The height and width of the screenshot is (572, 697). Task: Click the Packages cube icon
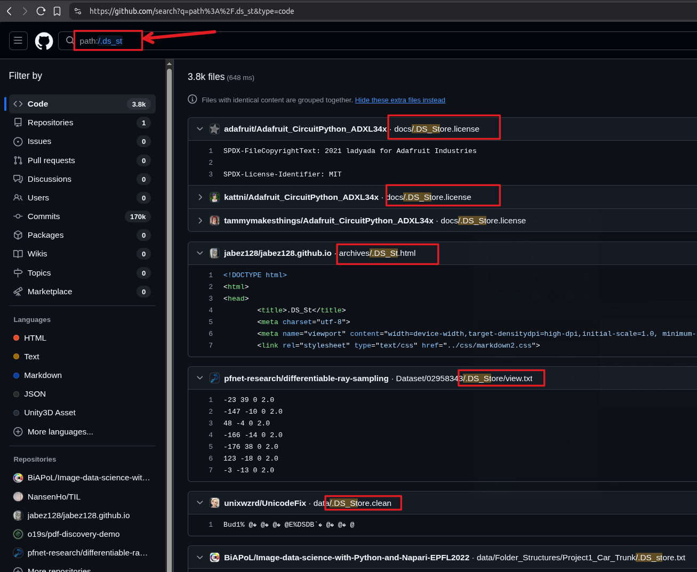(x=18, y=235)
